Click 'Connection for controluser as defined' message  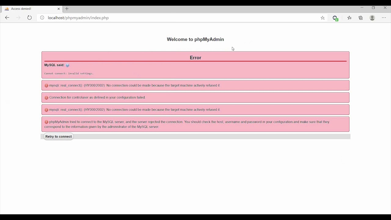coord(97,97)
